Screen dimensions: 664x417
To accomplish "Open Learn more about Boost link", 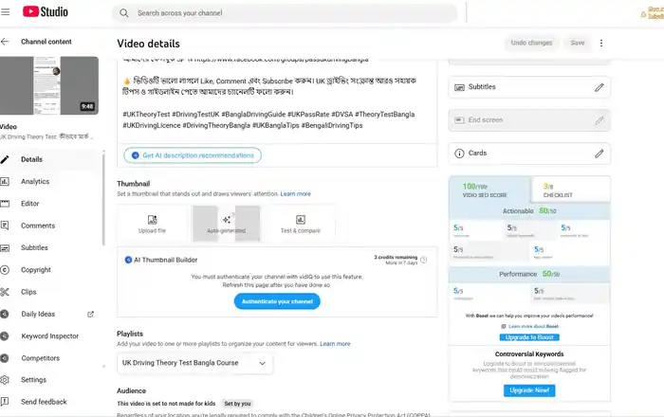I will [x=533, y=327].
